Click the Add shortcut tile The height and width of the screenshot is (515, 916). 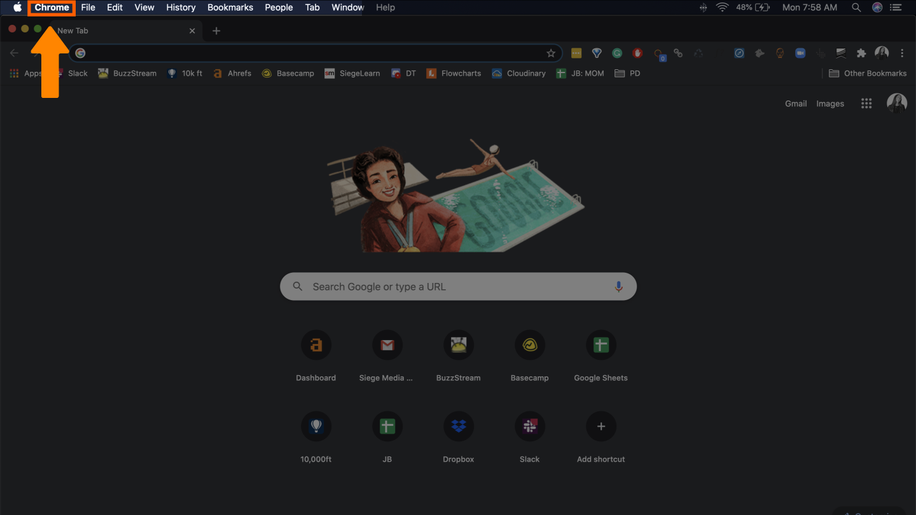[600, 427]
